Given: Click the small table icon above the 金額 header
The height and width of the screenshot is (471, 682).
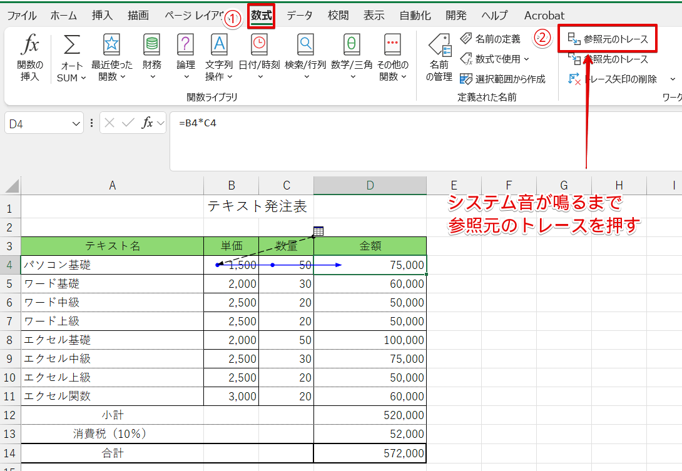Looking at the screenshot, I should click(318, 231).
